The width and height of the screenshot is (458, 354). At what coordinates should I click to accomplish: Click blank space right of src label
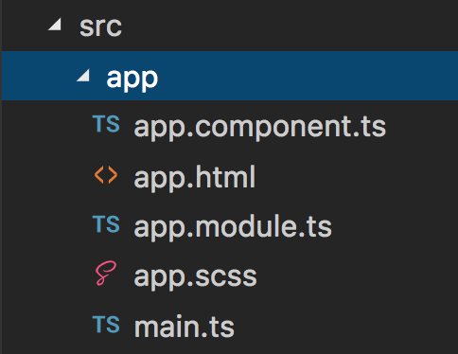291,26
